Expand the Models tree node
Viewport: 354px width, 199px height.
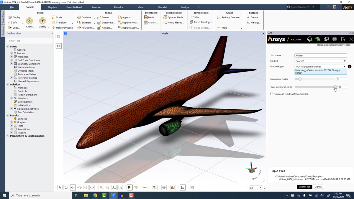[x=12, y=53]
